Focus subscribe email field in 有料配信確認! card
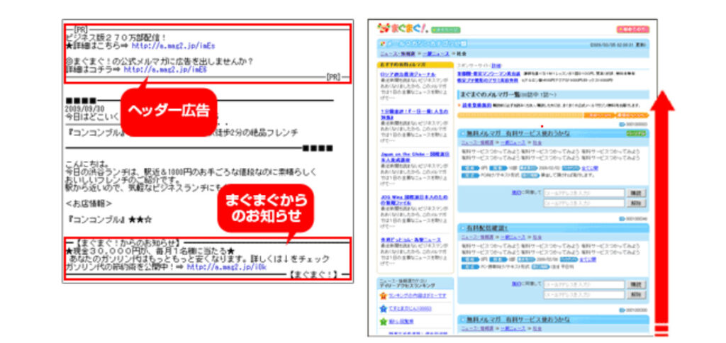This screenshot has width=726, height=343. point(584,285)
